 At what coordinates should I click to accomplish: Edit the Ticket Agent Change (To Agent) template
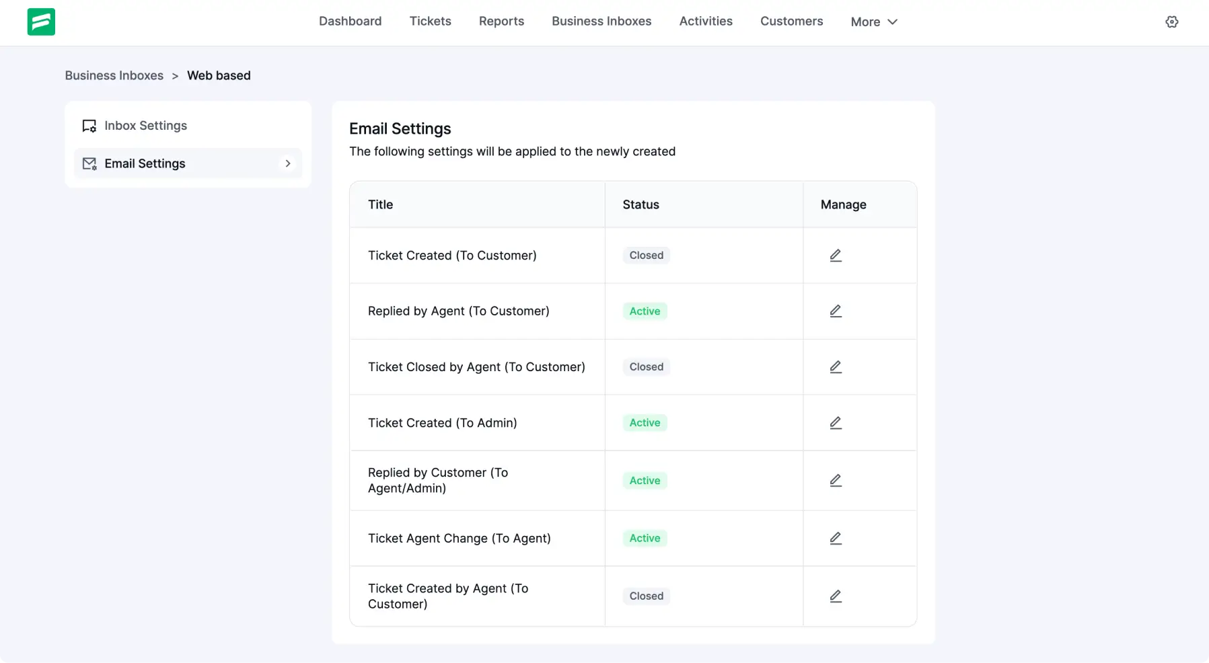click(835, 538)
